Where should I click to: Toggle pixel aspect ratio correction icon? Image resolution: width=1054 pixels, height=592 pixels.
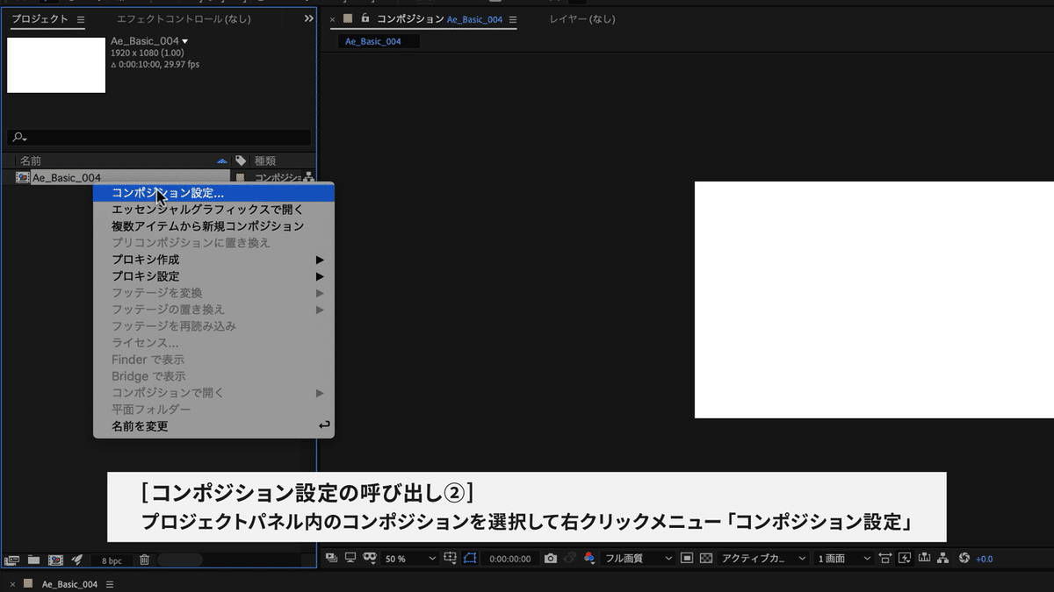(x=884, y=558)
